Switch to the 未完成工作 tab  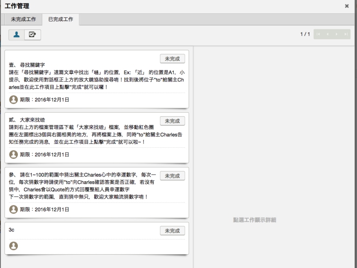point(24,20)
